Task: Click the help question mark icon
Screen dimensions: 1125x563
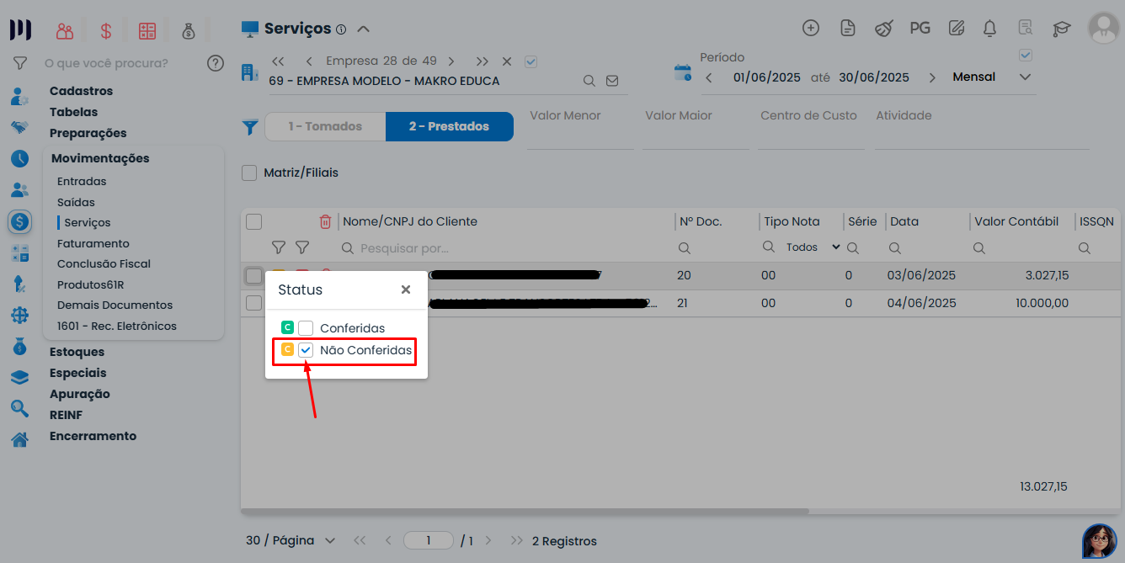Action: (x=216, y=63)
